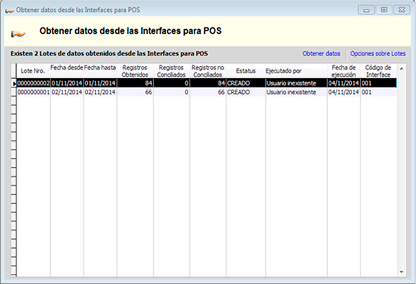Screen dimensions: 416x284
Task: Click the app icon in title bar
Action: [9, 10]
